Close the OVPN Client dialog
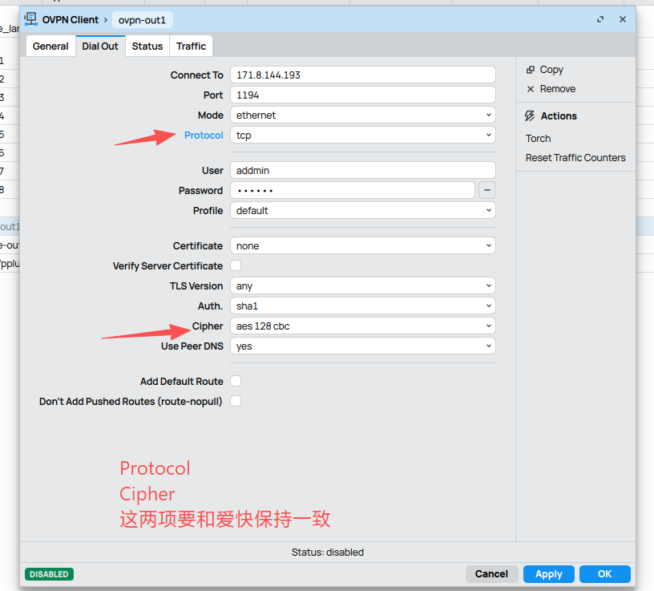The image size is (654, 591). pyautogui.click(x=623, y=19)
